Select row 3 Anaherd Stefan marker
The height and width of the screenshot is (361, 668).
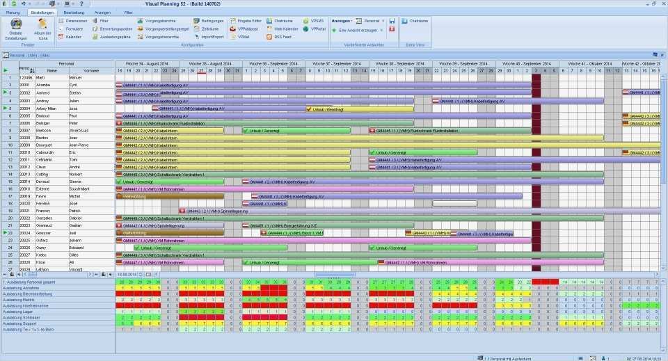pos(5,93)
